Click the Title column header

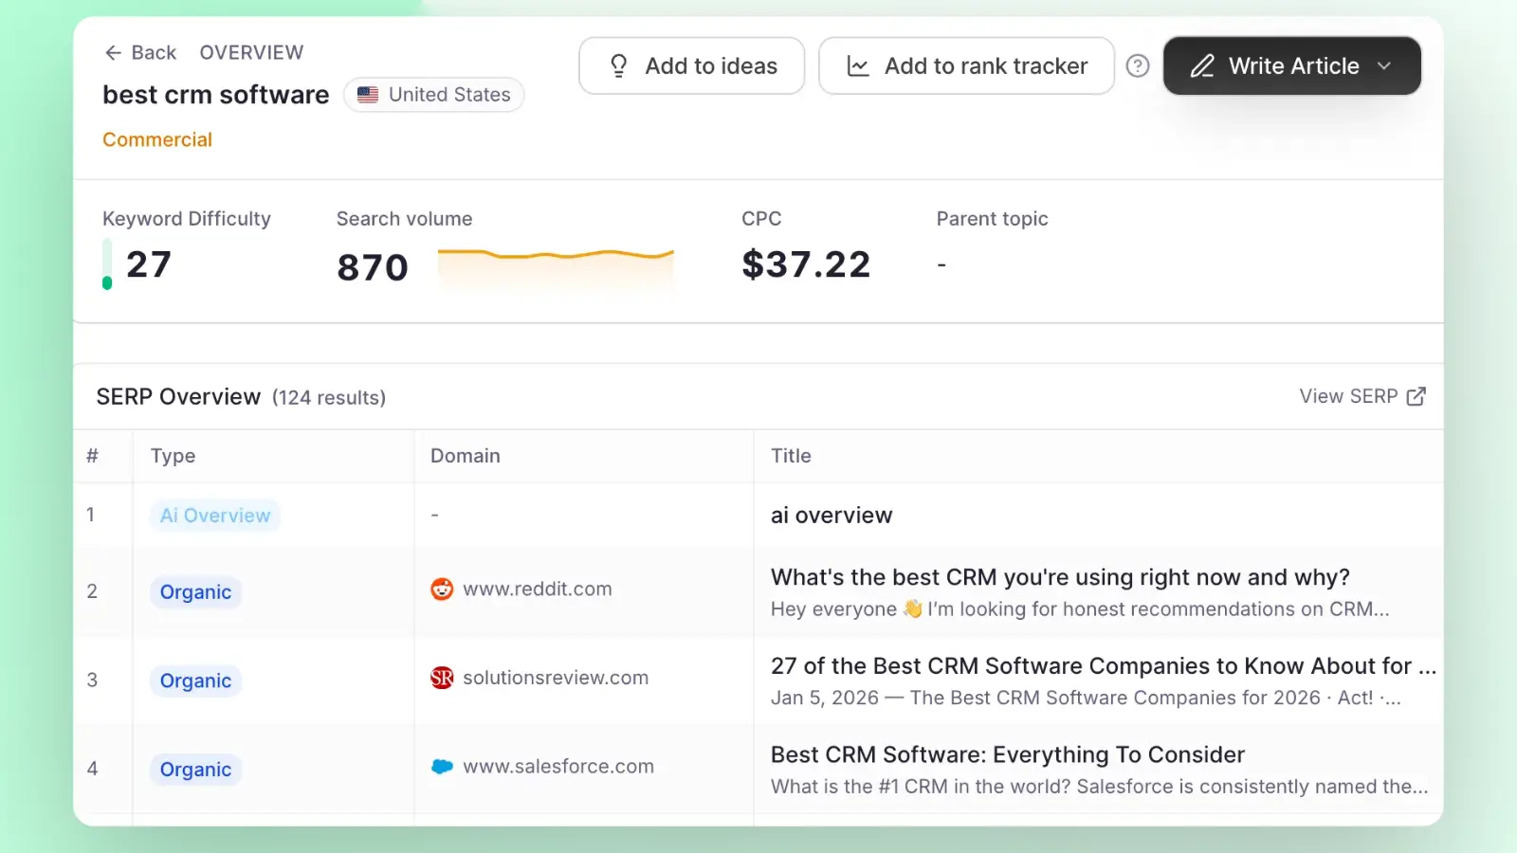click(x=791, y=456)
